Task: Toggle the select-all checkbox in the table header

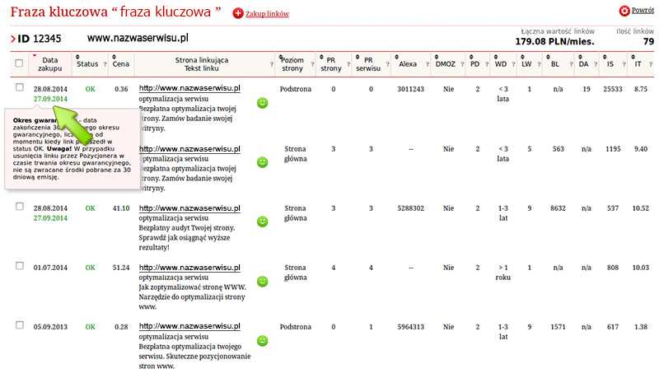Action: tap(19, 63)
